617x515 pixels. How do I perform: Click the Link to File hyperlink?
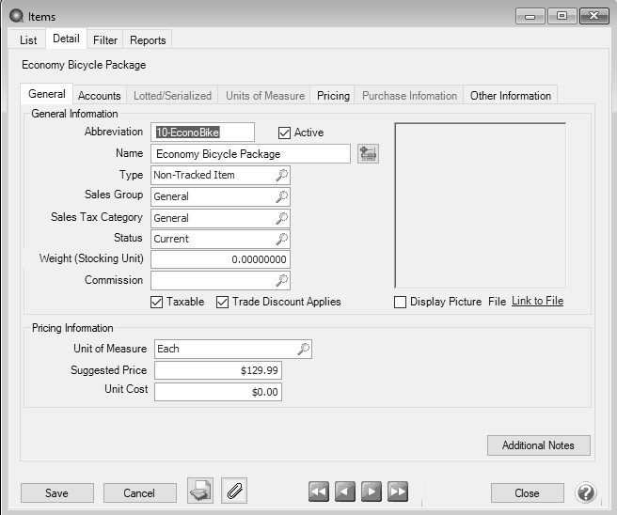pos(537,302)
